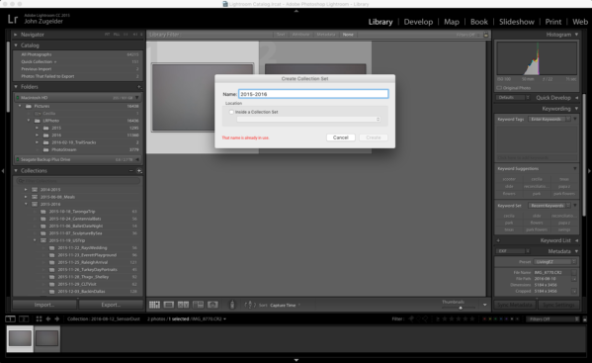The height and width of the screenshot is (363, 592).
Task: Switch to the Slideshow module
Action: pyautogui.click(x=517, y=22)
